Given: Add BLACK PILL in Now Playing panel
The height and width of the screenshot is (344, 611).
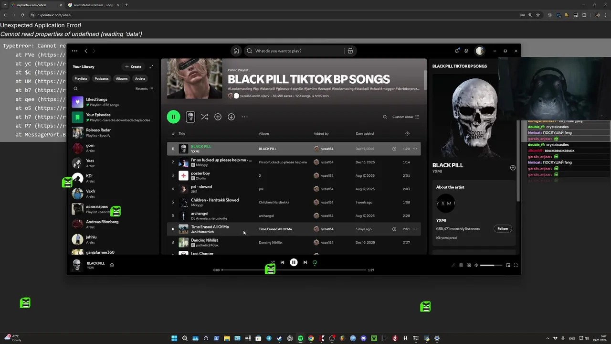Looking at the screenshot, I should (513, 168).
